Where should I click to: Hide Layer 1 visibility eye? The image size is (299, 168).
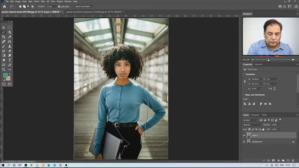244,135
